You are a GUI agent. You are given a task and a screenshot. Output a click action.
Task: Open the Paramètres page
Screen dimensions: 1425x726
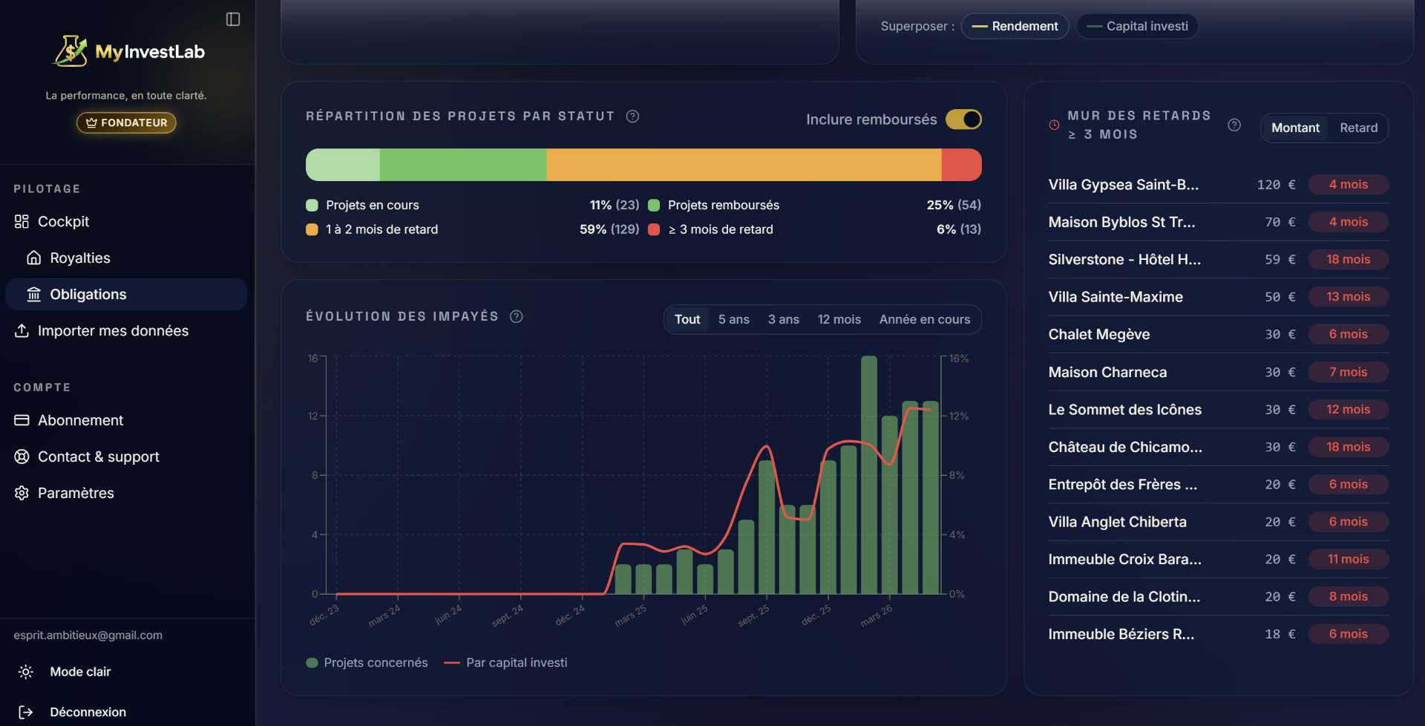(x=126, y=493)
